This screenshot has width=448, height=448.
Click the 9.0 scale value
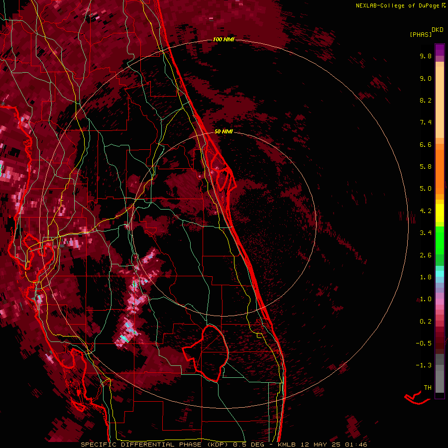(x=426, y=78)
